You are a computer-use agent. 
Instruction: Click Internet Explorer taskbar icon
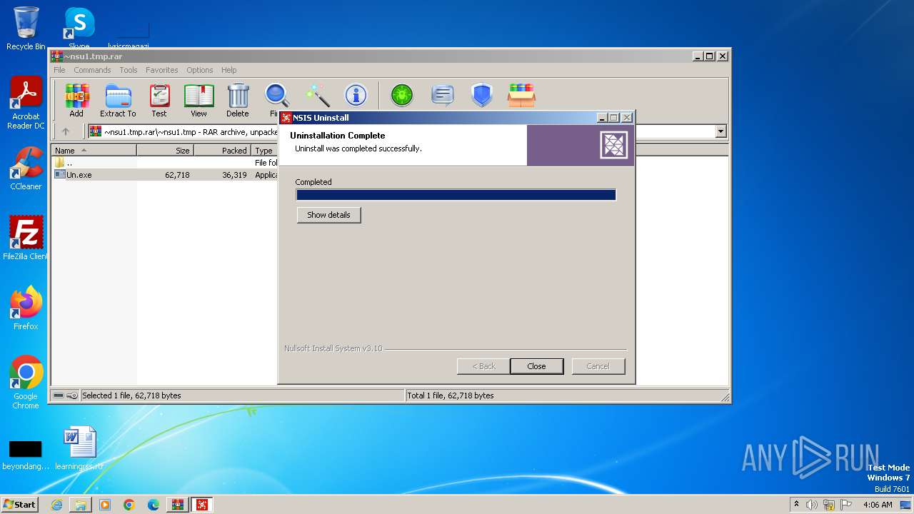pos(56,505)
